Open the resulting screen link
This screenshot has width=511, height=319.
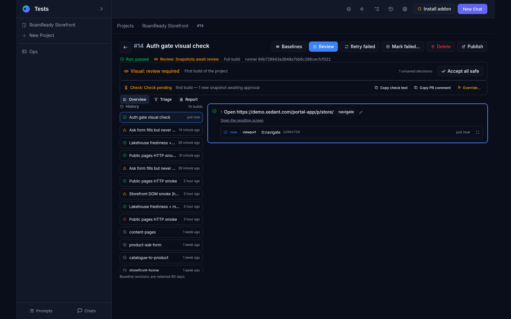pyautogui.click(x=242, y=120)
